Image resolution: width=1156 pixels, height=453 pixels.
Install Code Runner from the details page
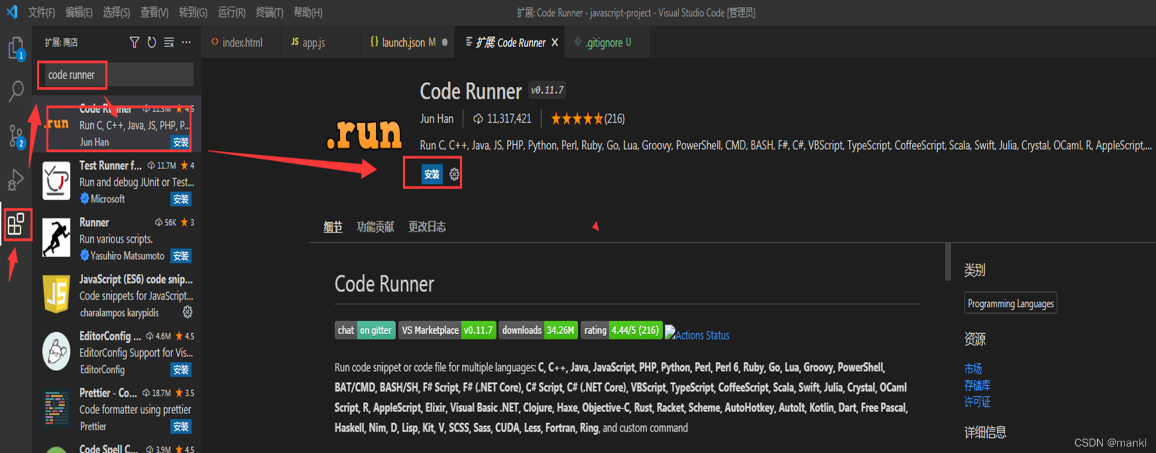(x=432, y=174)
